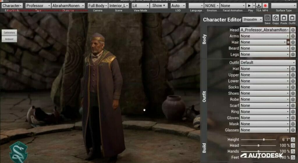Open the Outfit Default dropdown

[x=268, y=62]
